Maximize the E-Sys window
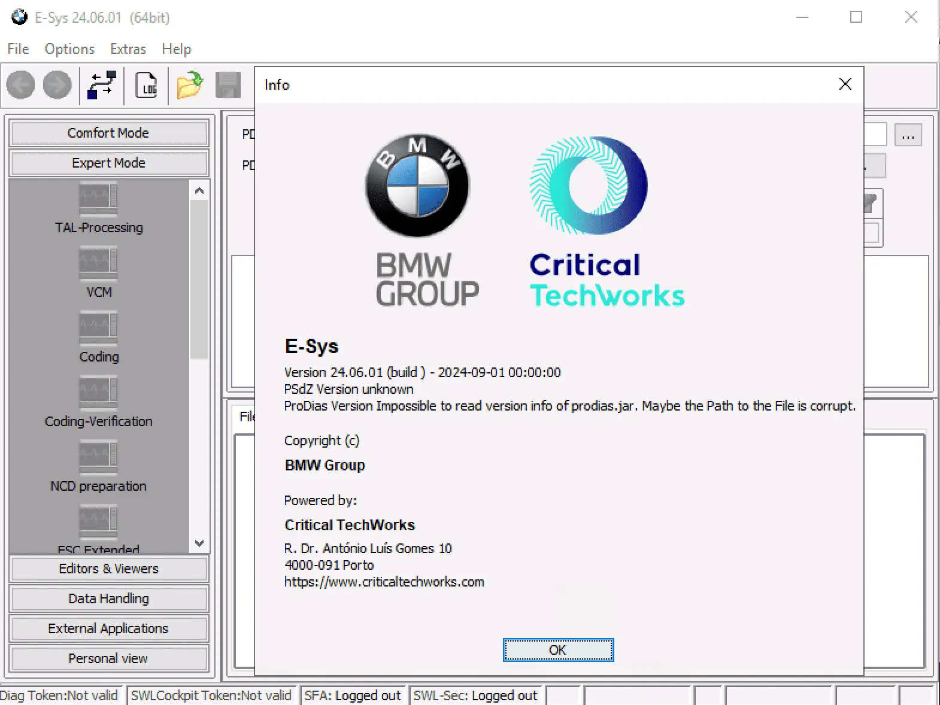 pos(856,17)
